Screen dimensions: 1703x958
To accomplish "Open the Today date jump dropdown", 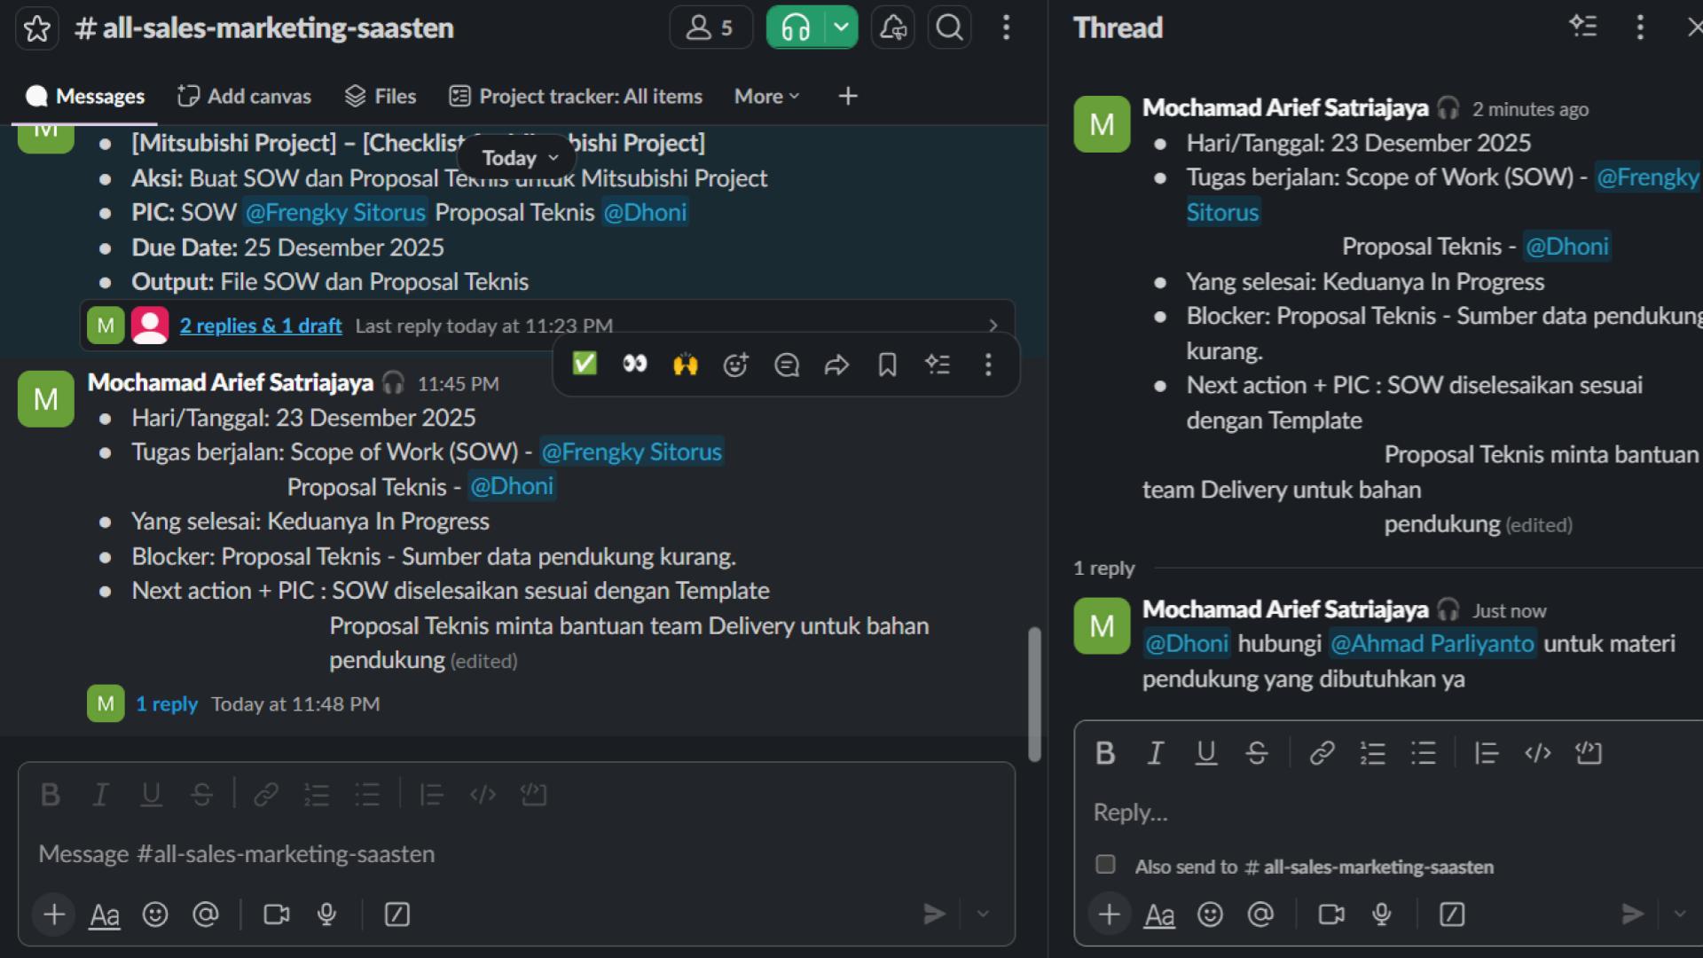I will tap(519, 158).
